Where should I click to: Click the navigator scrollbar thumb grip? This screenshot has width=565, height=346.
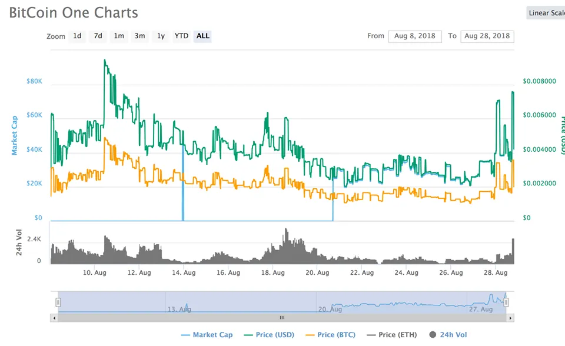(x=282, y=318)
